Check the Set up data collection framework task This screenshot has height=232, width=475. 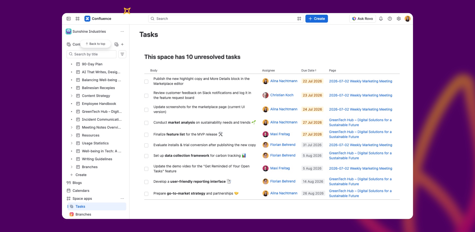(146, 156)
